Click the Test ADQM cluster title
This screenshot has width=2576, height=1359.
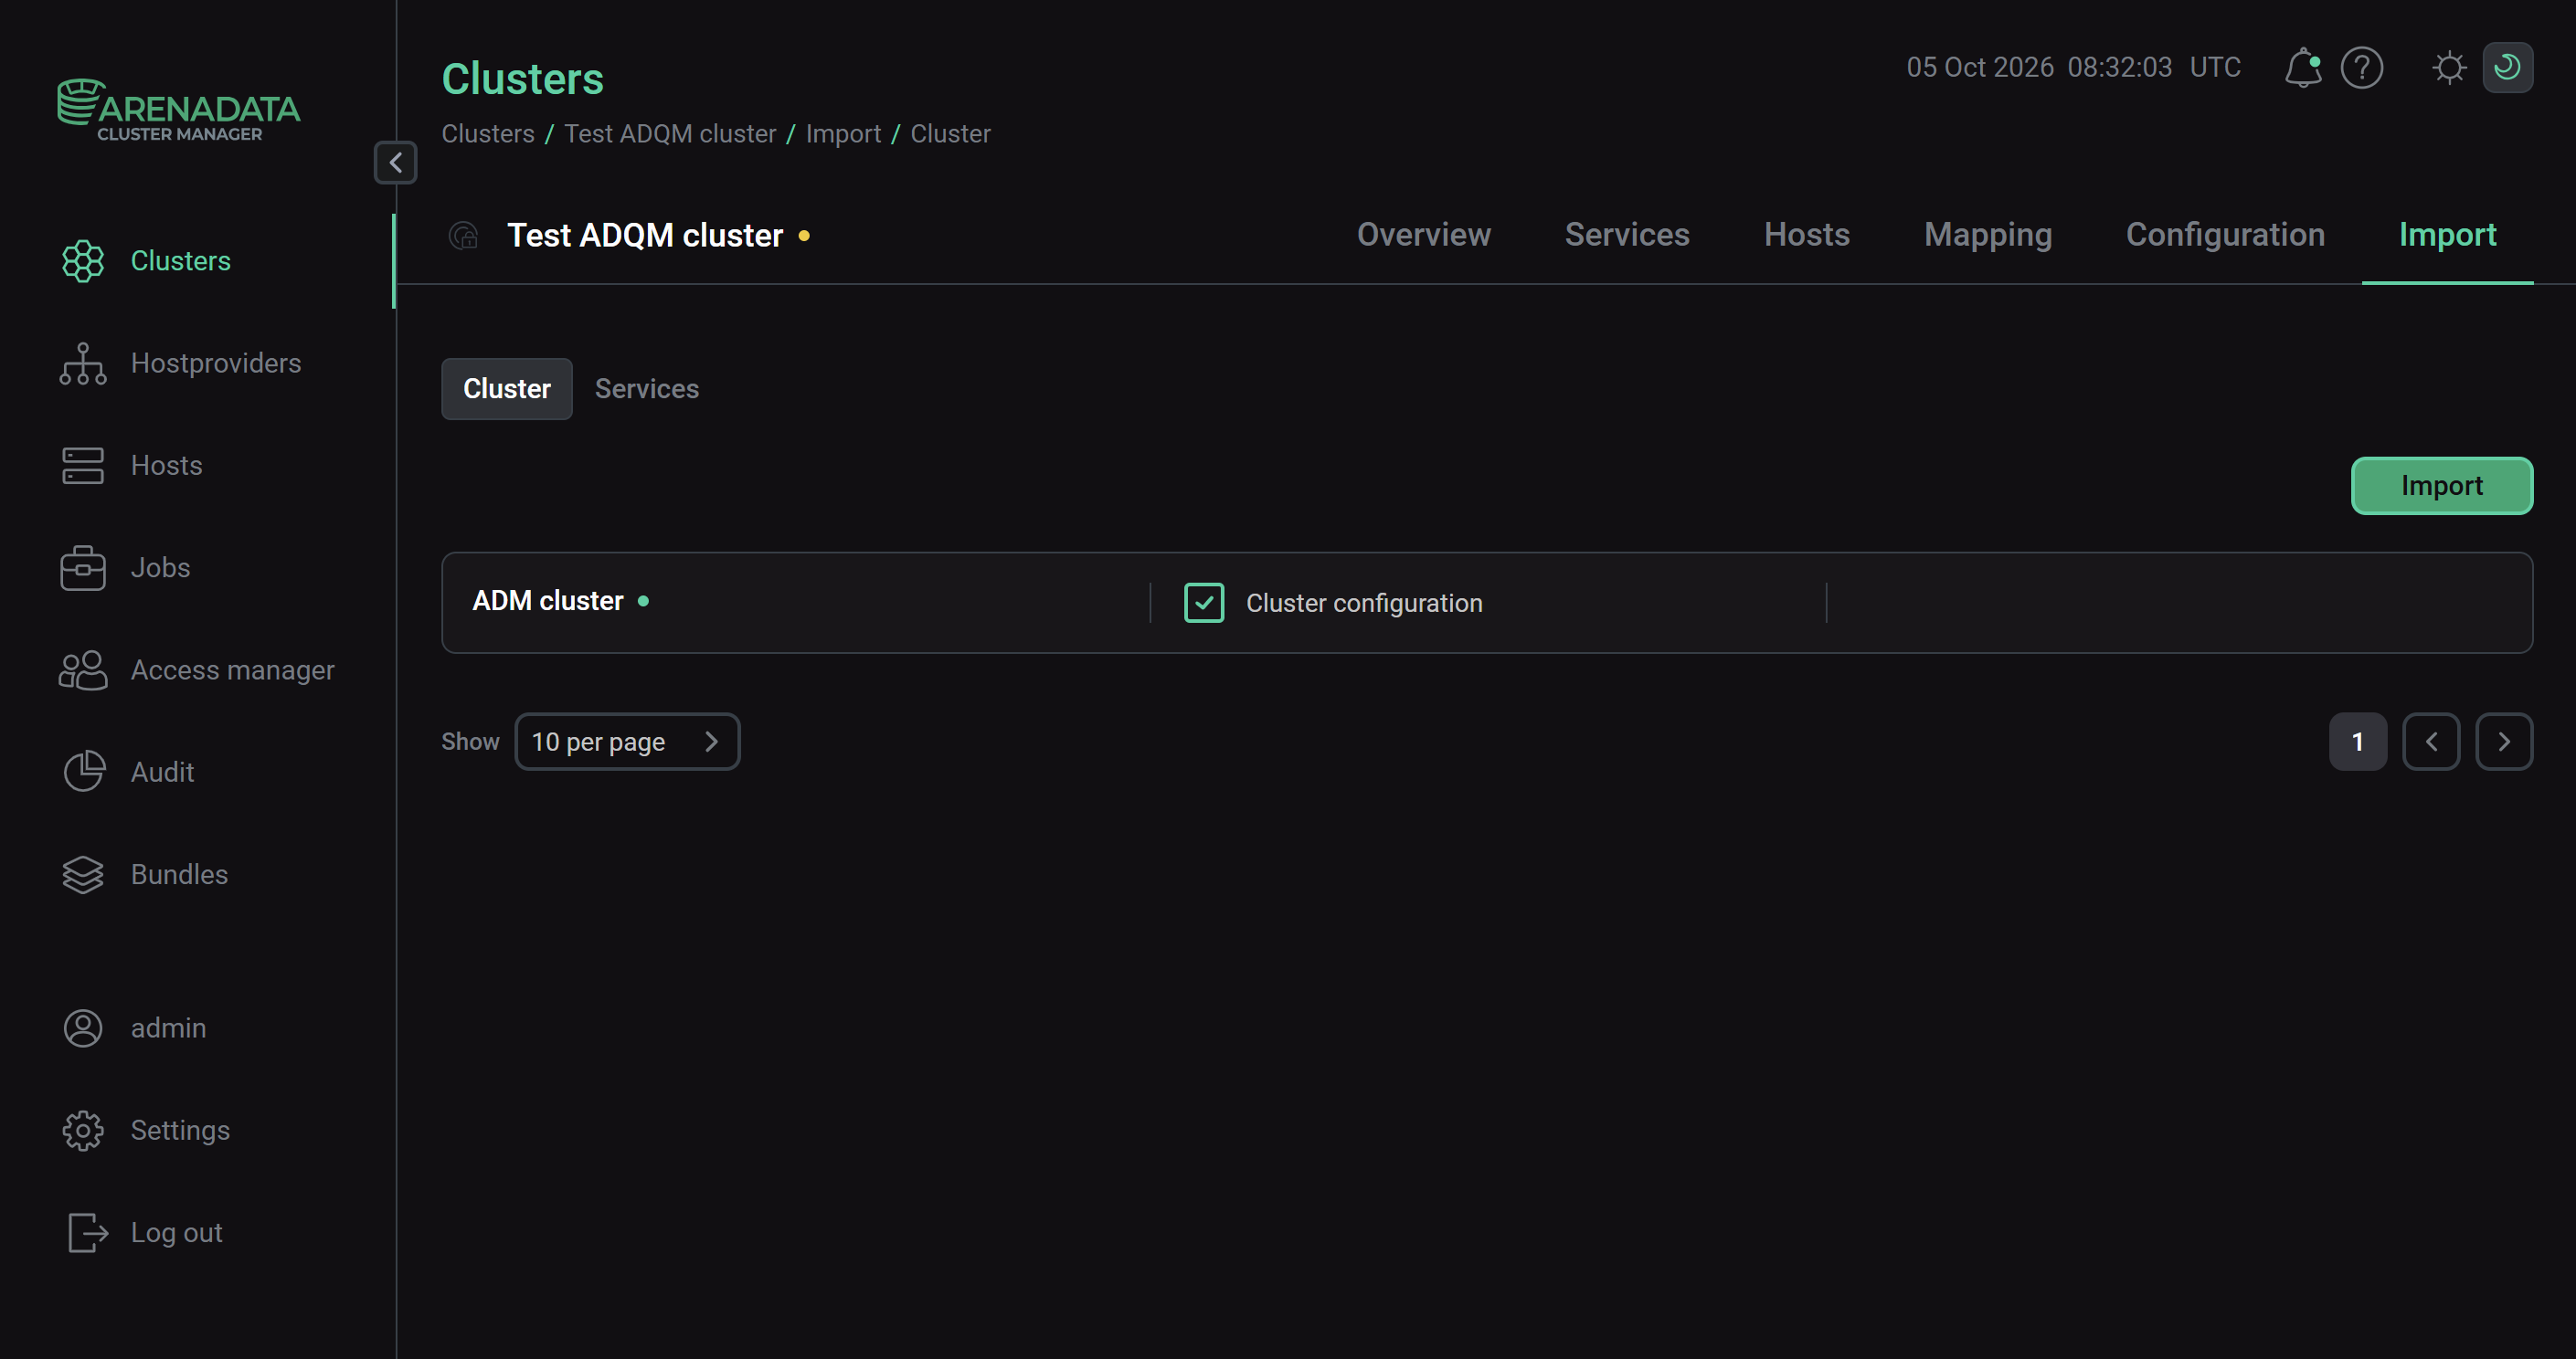click(x=645, y=236)
